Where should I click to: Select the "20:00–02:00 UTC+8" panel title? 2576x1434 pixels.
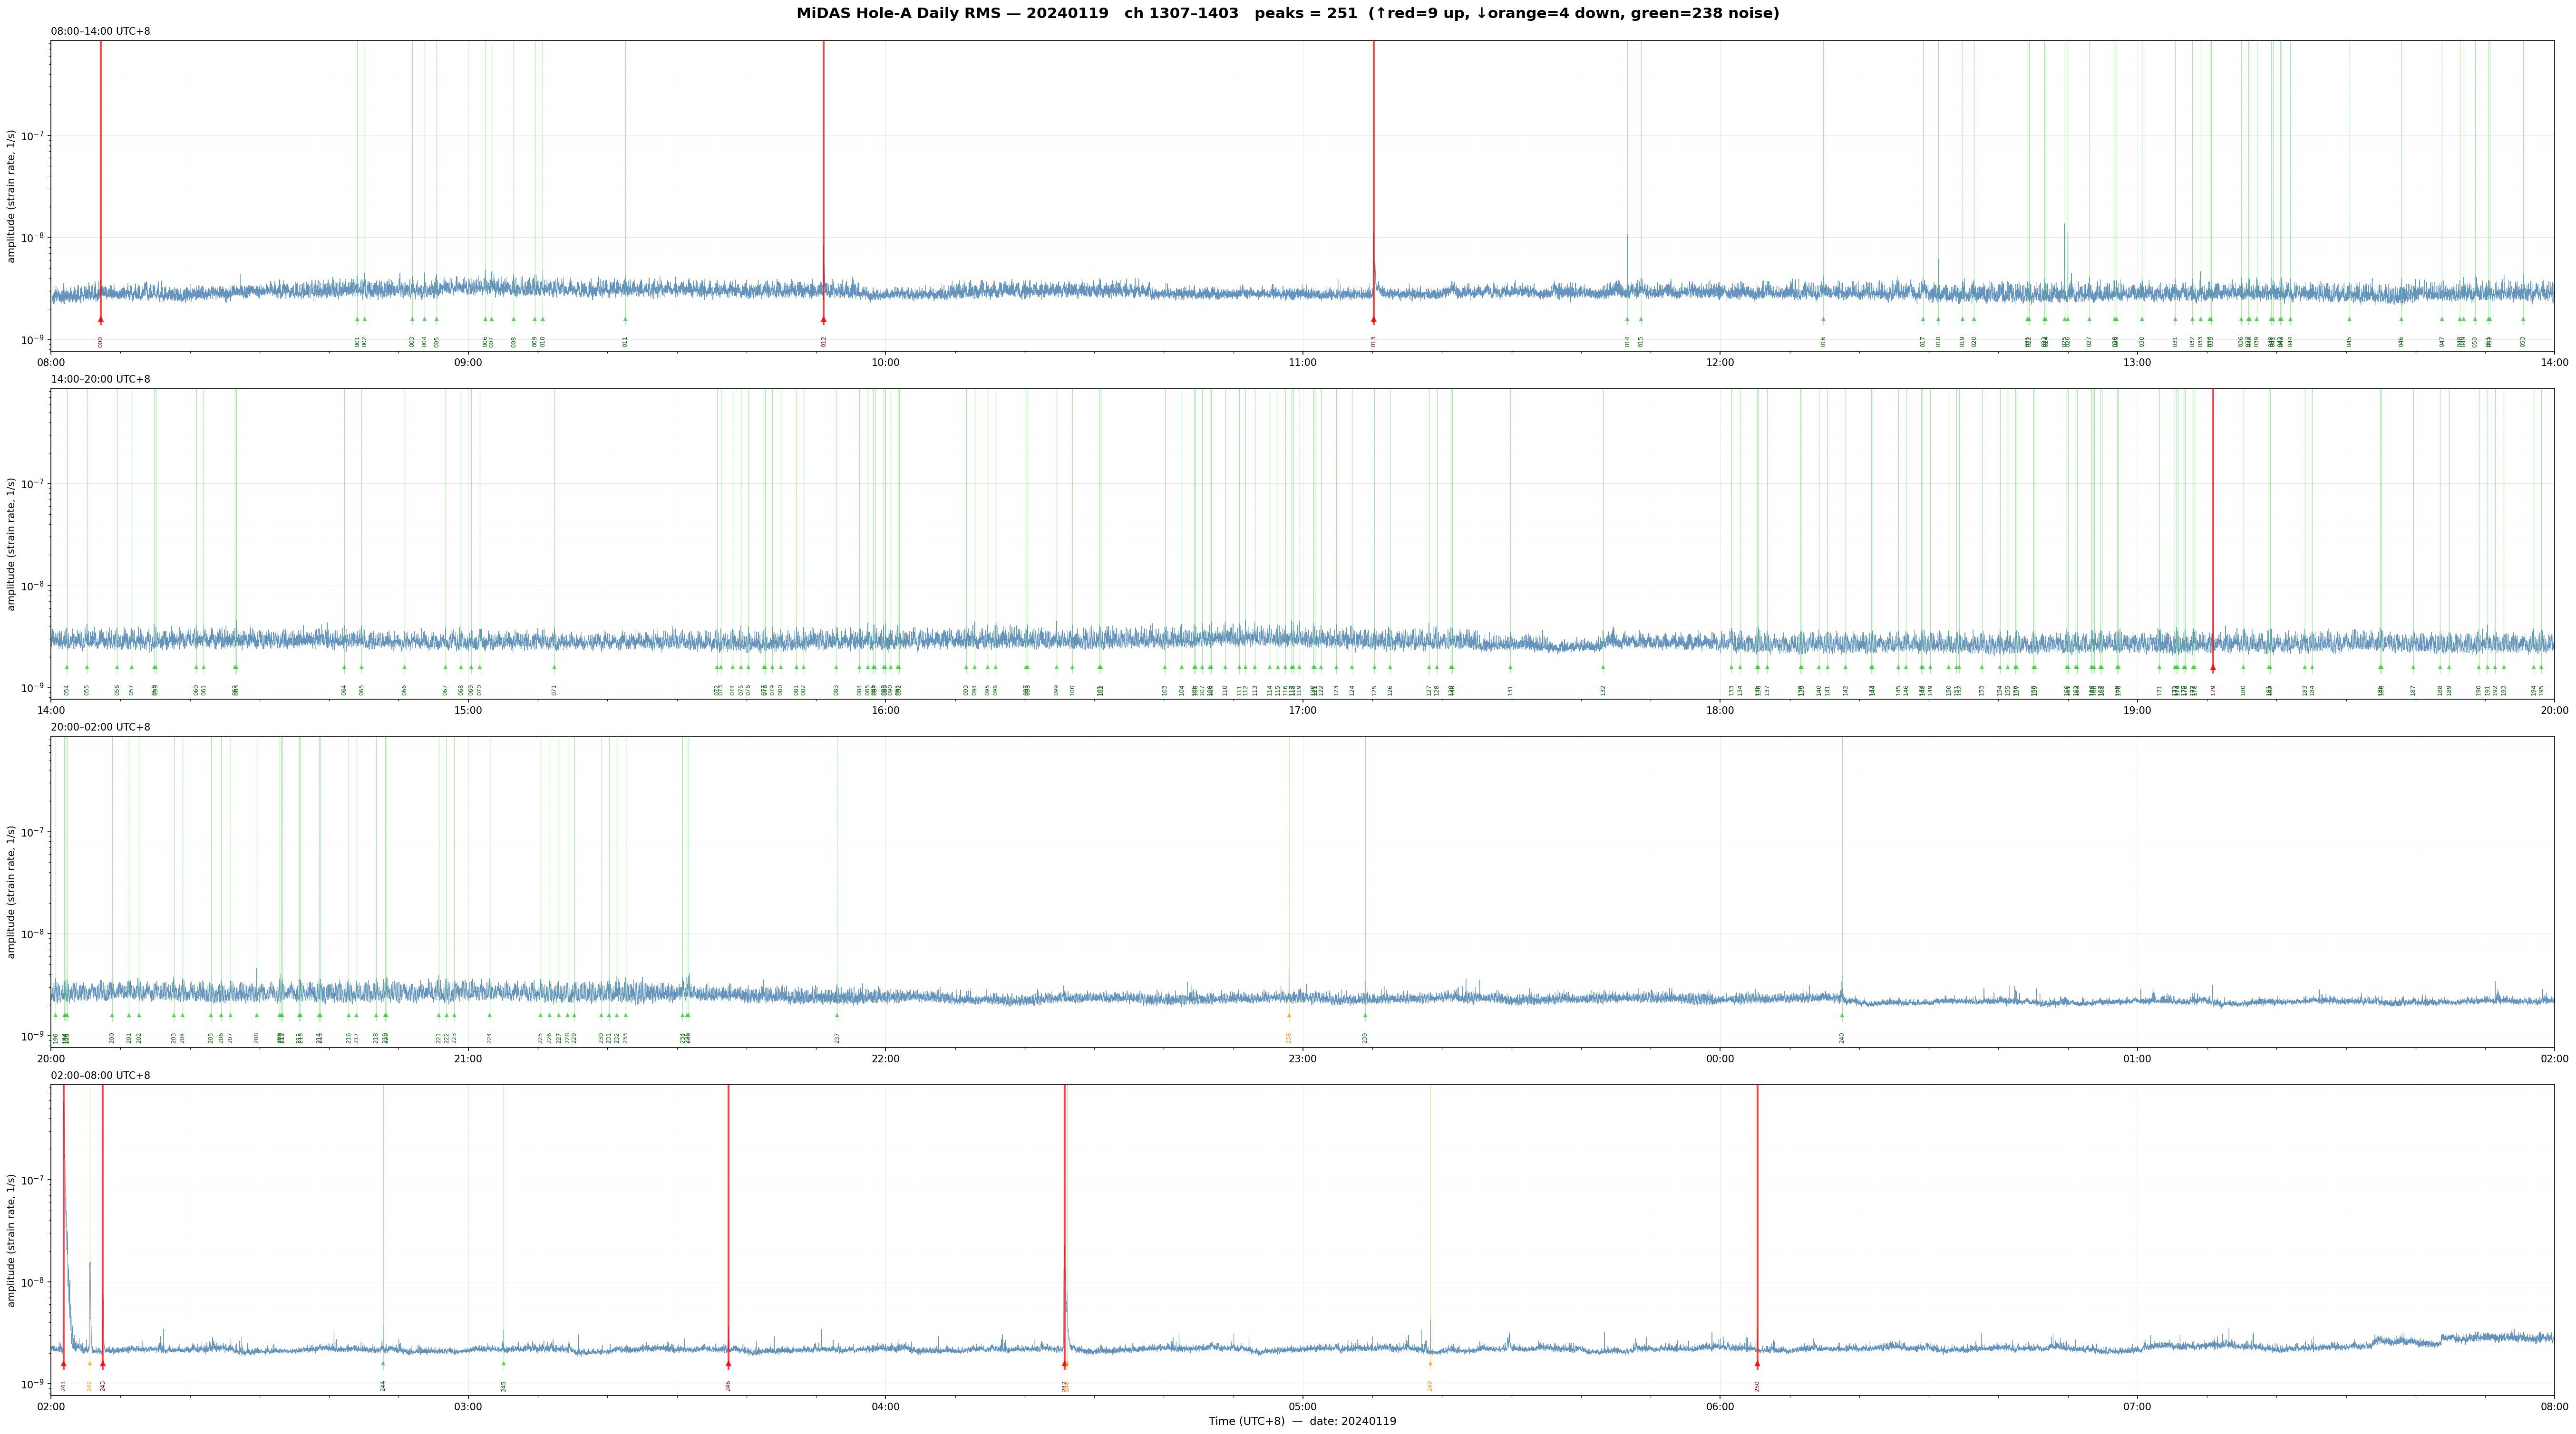tap(101, 728)
